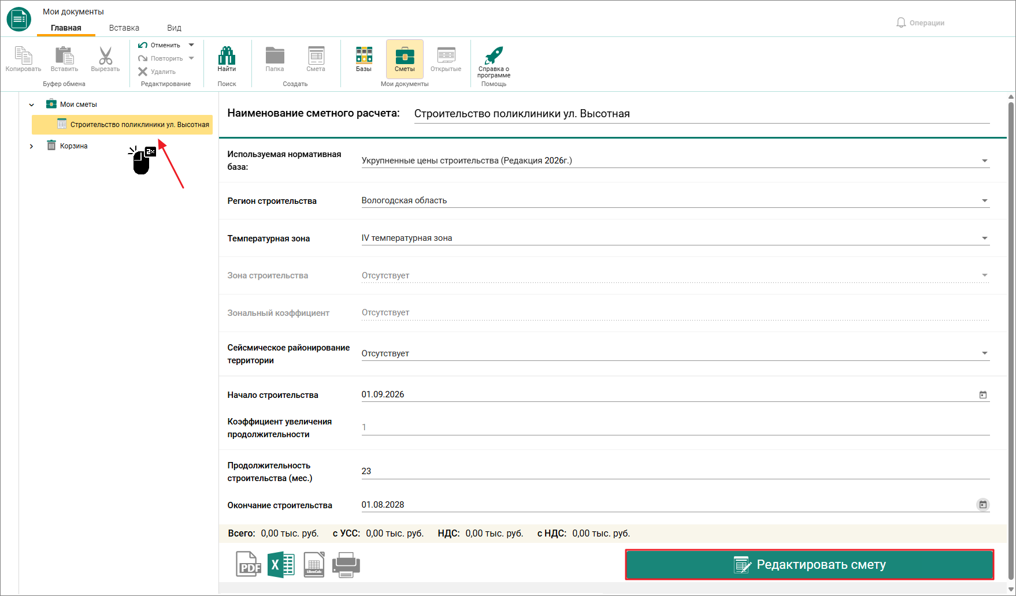1016x596 pixels.
Task: Expand the Корзина tree node
Action: pos(31,146)
